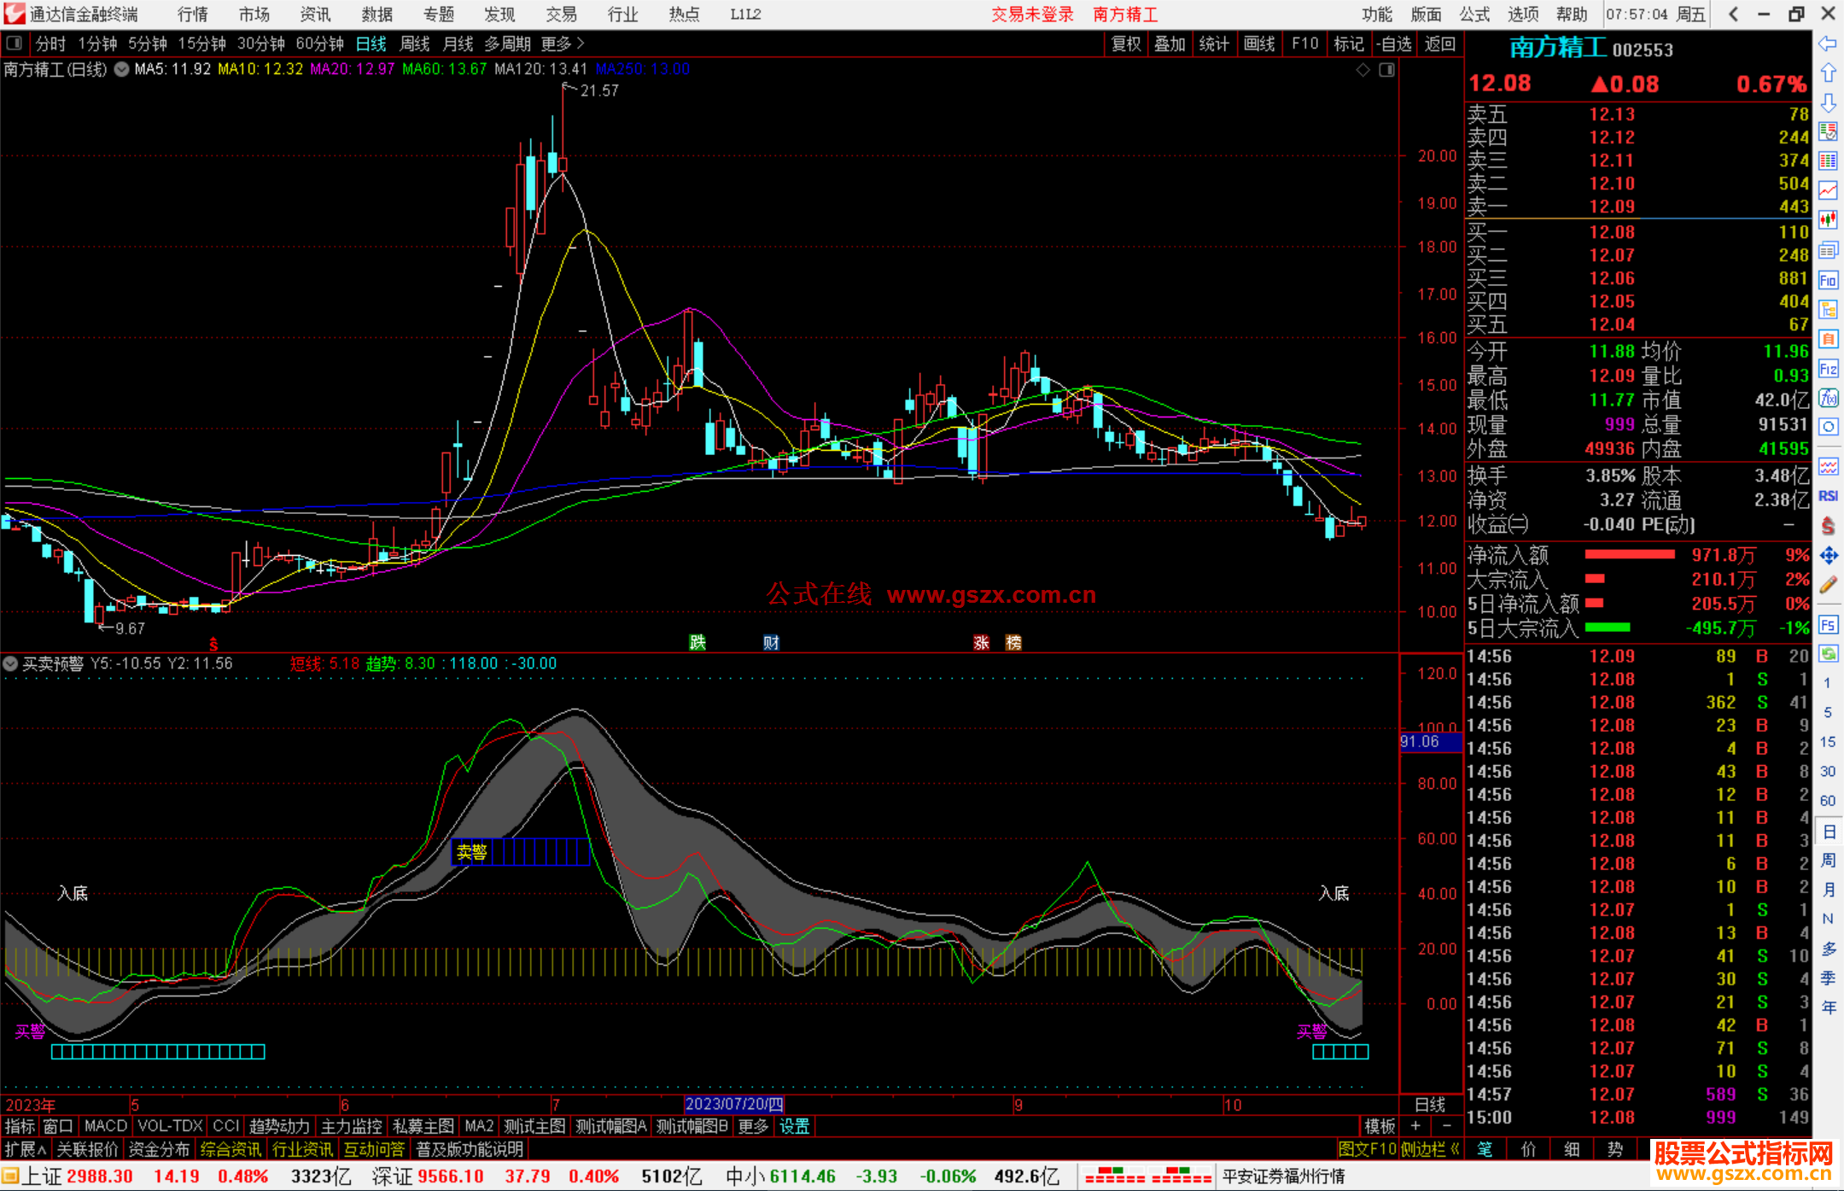Click the back arrow icon in right sidebar
The image size is (1844, 1191).
point(1828,44)
